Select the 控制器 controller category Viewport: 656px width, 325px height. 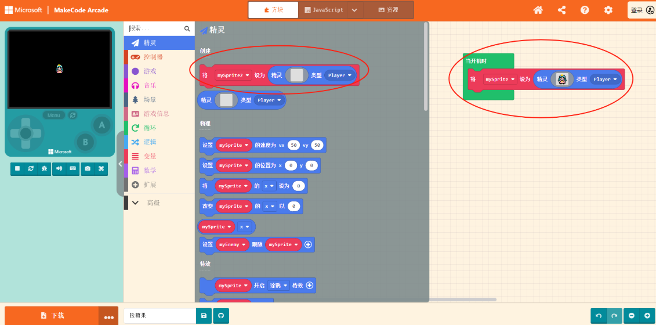tap(153, 57)
